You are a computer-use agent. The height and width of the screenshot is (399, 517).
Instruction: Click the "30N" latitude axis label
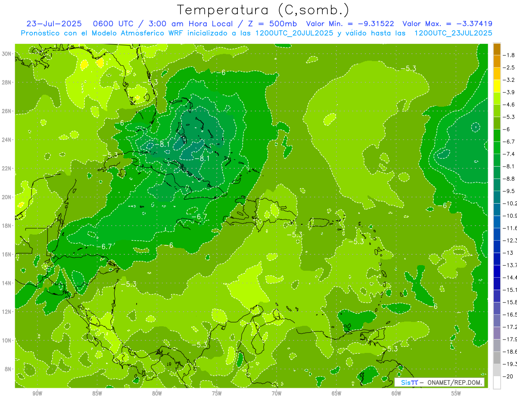click(7, 53)
